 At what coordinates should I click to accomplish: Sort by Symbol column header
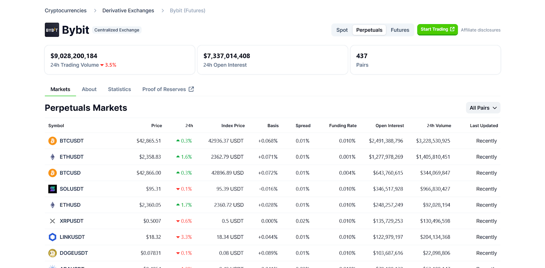[56, 126]
